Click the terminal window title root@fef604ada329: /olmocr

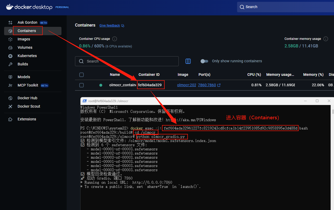click(x=108, y=101)
